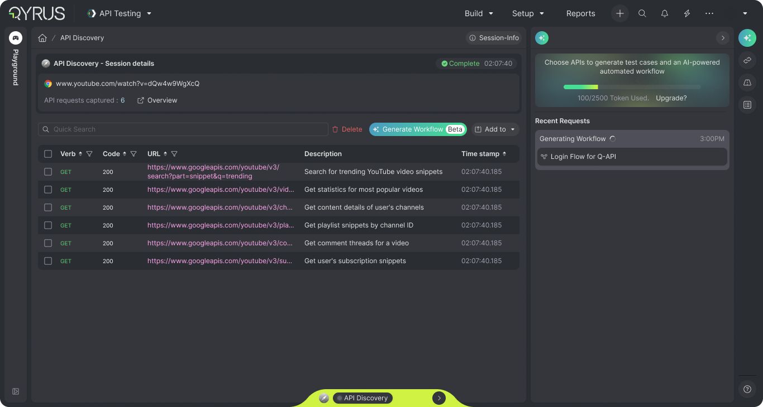Open the Overview link
The image size is (763, 407).
tap(157, 100)
